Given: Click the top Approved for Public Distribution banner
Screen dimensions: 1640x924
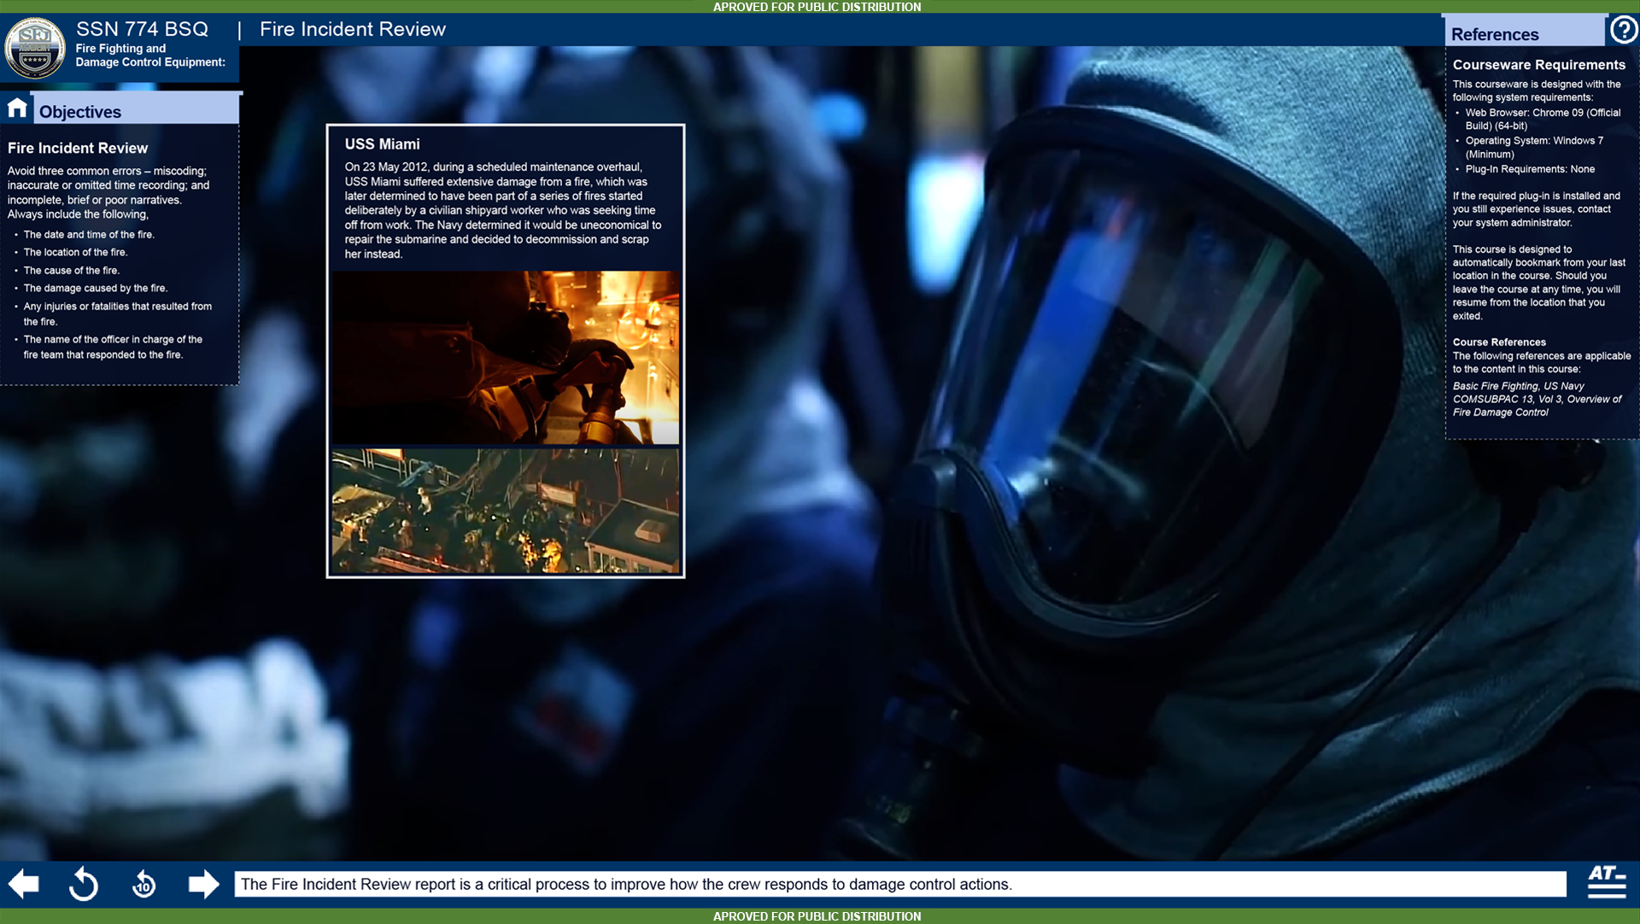Looking at the screenshot, I should pos(817,7).
